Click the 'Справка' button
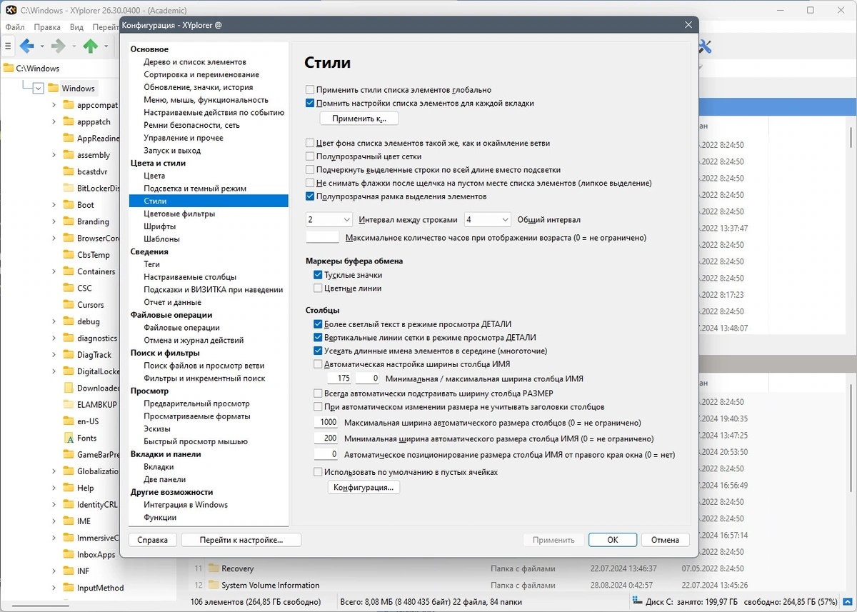 pyautogui.click(x=152, y=540)
